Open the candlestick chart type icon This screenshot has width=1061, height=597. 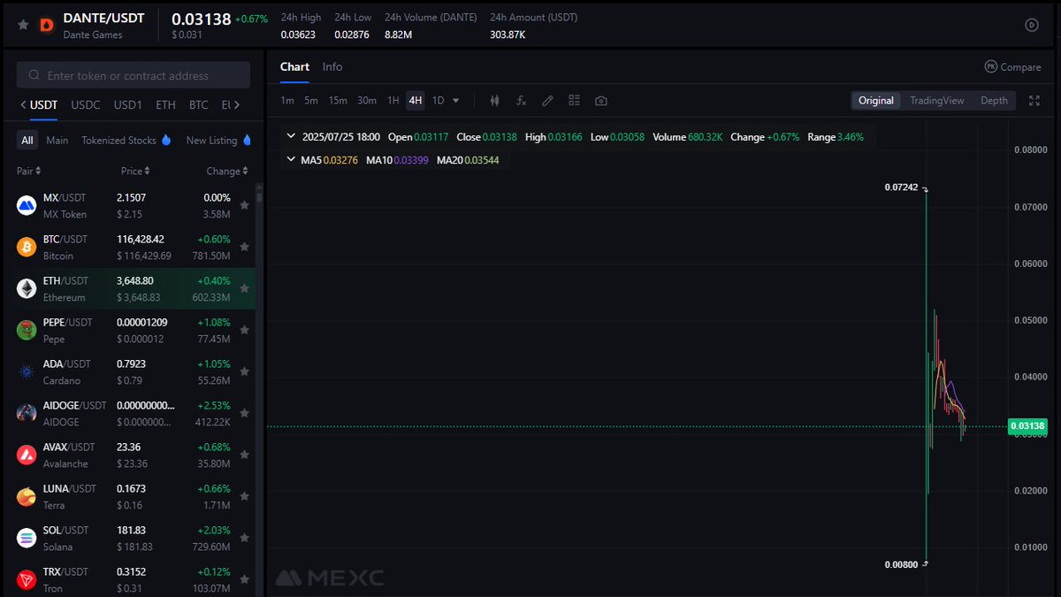pos(494,101)
